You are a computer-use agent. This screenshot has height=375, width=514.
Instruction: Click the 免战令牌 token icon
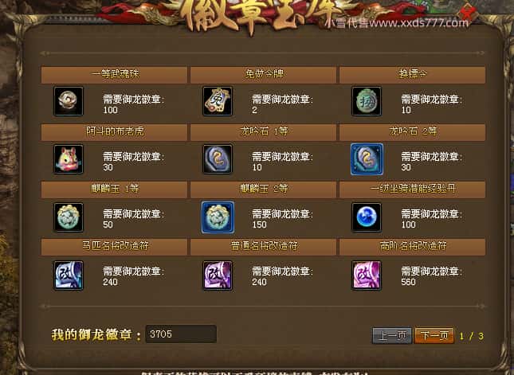click(x=218, y=101)
